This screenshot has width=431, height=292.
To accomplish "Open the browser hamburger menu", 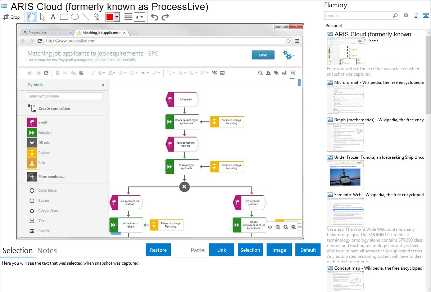I will (297, 41).
